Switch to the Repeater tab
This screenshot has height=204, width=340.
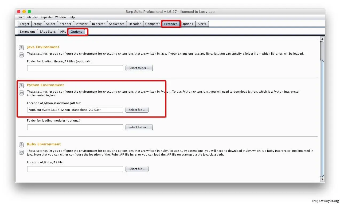pos(98,24)
